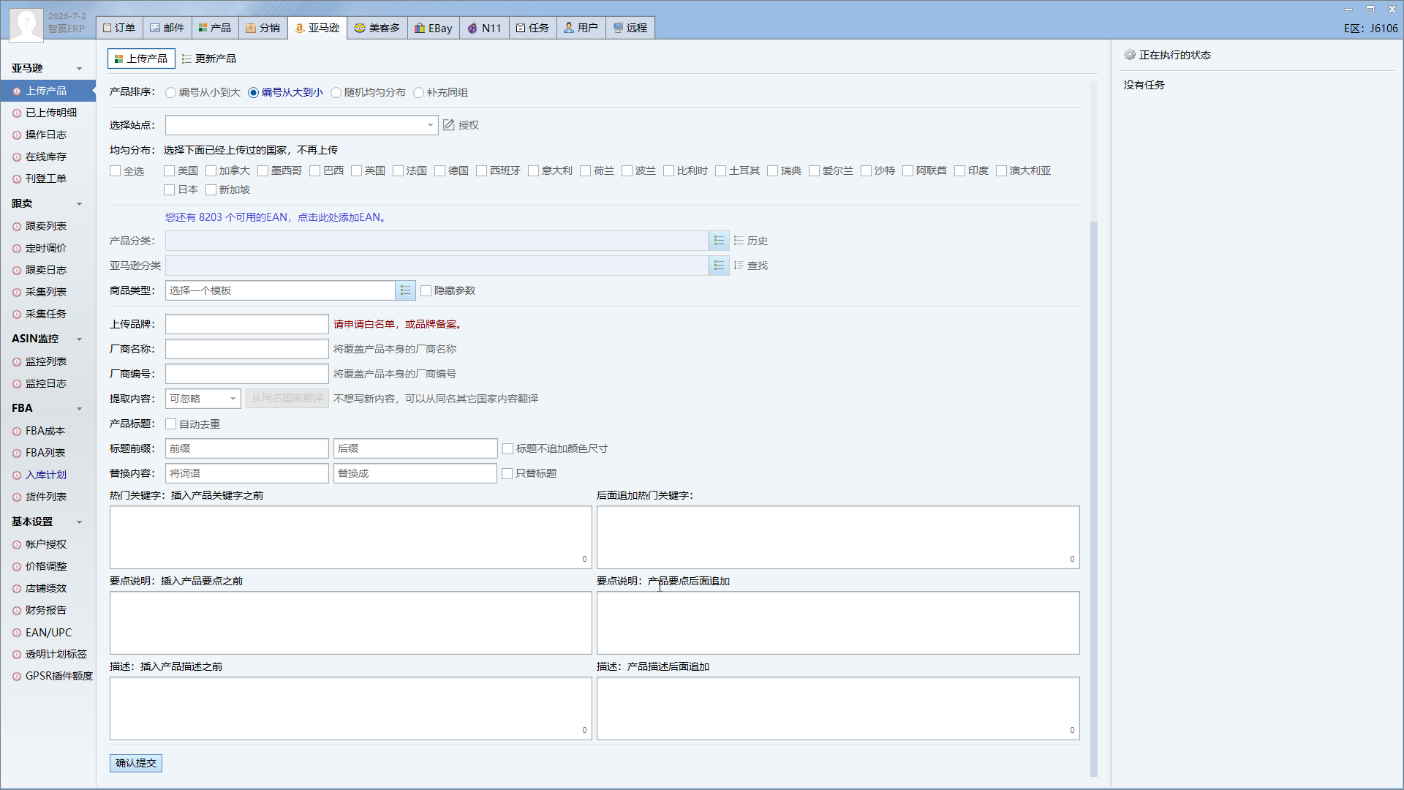
Task: Check the 德国 country checkbox
Action: point(439,171)
